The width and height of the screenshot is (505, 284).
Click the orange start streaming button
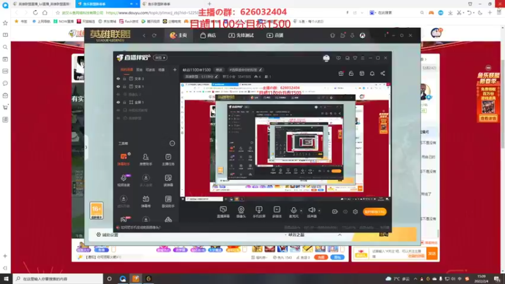coord(374,212)
